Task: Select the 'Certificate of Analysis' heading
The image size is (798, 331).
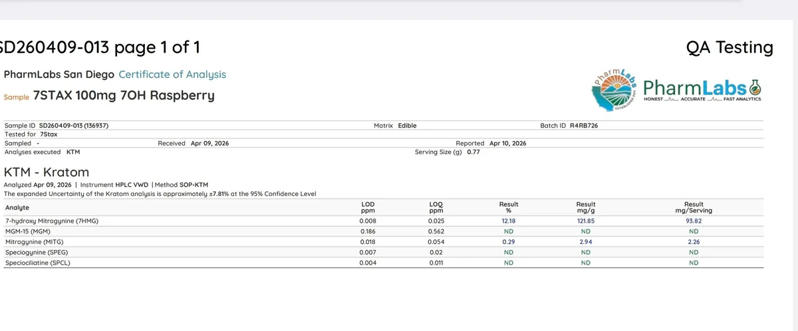Action: click(172, 74)
